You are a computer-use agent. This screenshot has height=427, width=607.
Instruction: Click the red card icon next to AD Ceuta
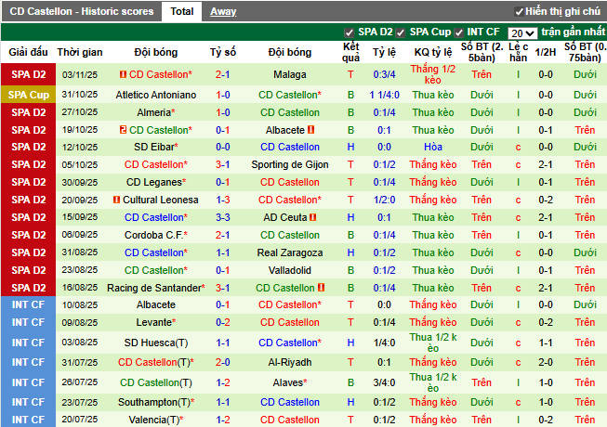click(312, 217)
